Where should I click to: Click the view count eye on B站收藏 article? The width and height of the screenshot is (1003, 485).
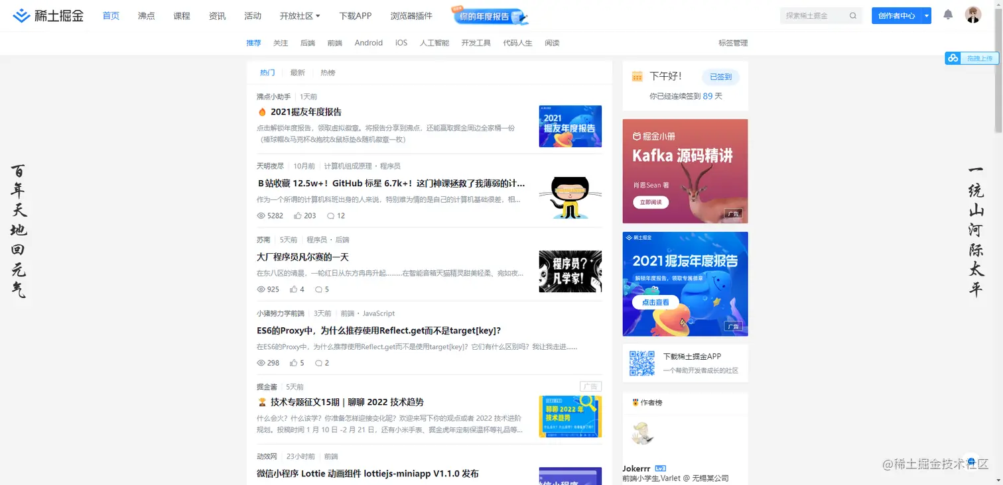coord(261,215)
